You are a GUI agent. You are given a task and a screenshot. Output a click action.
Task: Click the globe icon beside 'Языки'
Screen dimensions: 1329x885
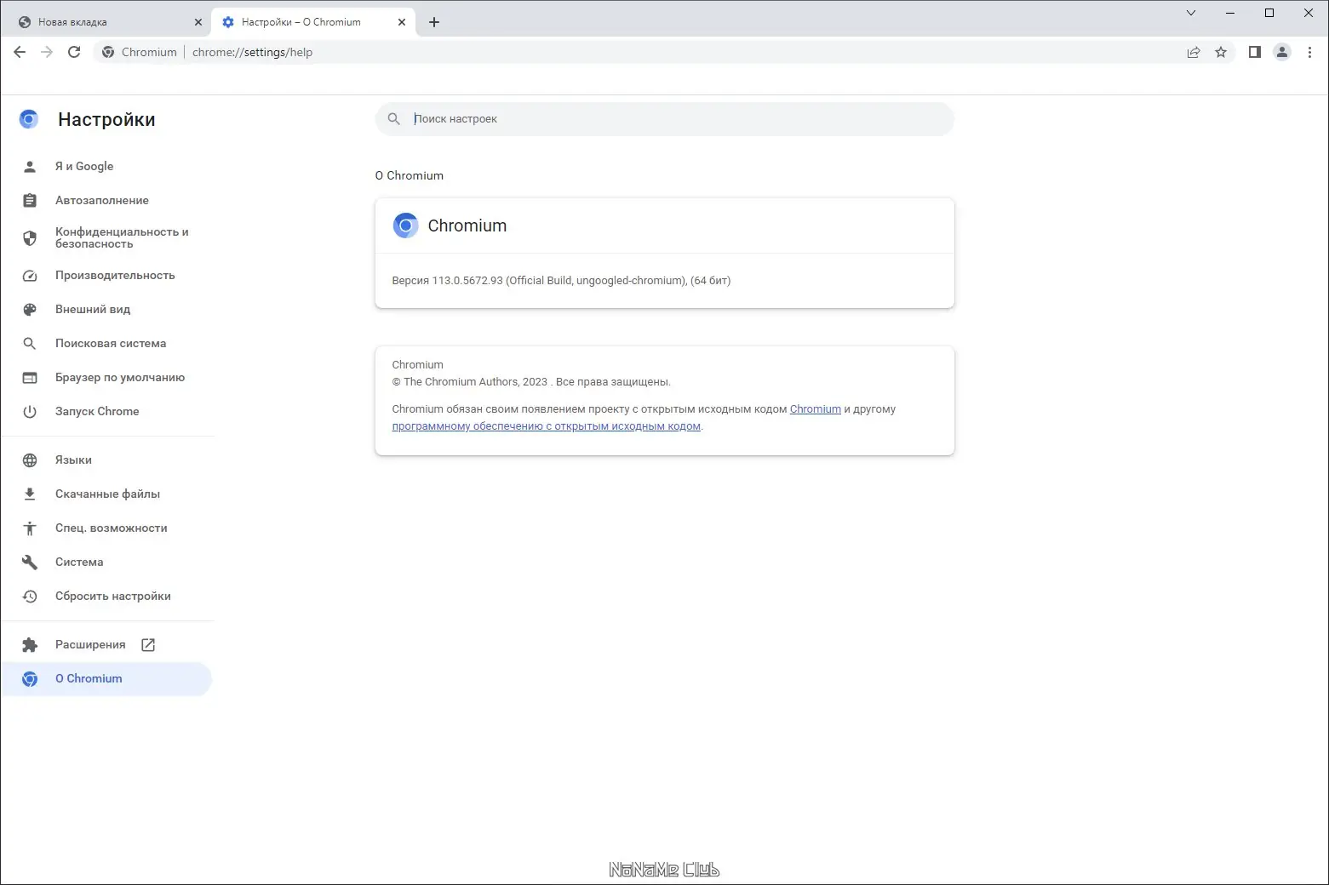(30, 460)
